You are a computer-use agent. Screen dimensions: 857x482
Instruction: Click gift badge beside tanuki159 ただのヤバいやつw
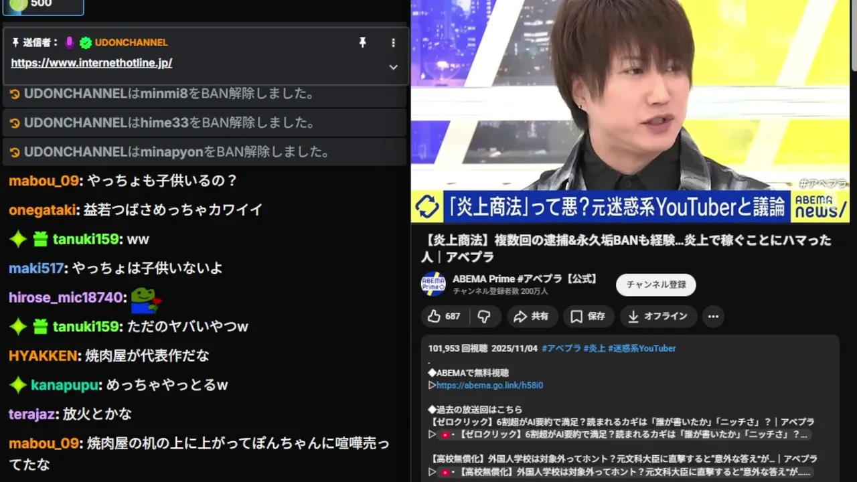40,327
